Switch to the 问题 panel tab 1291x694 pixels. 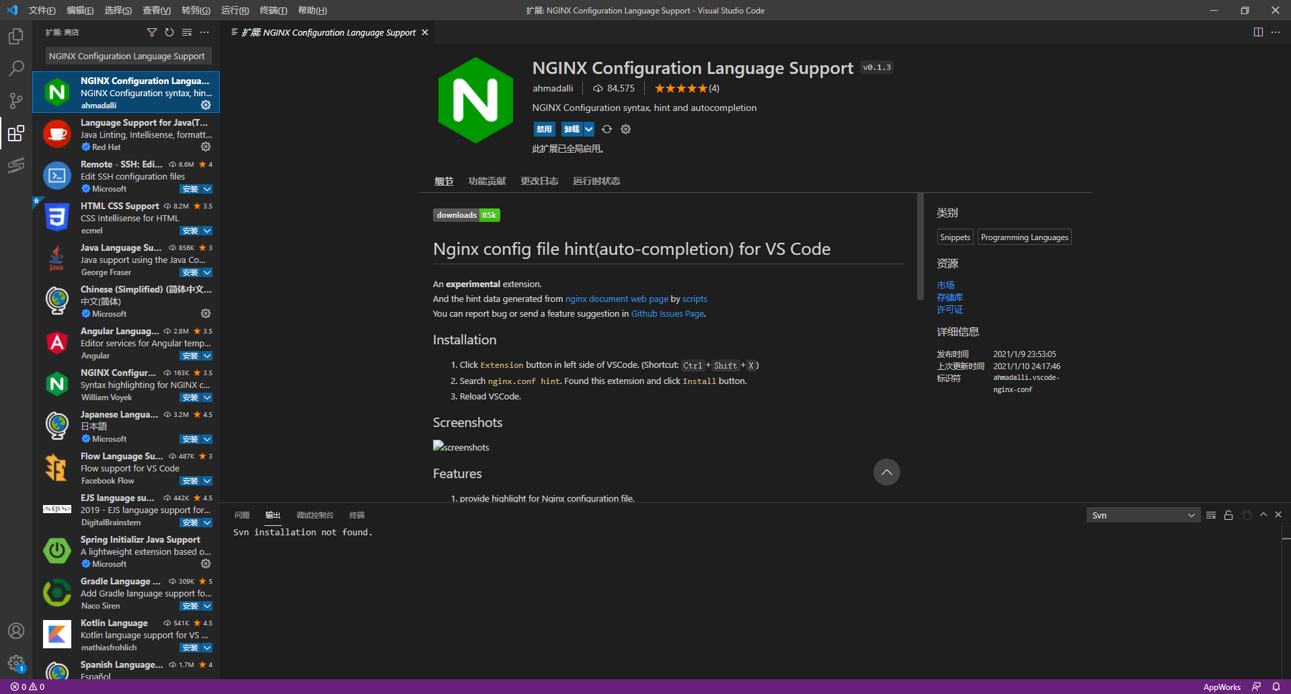tap(242, 515)
